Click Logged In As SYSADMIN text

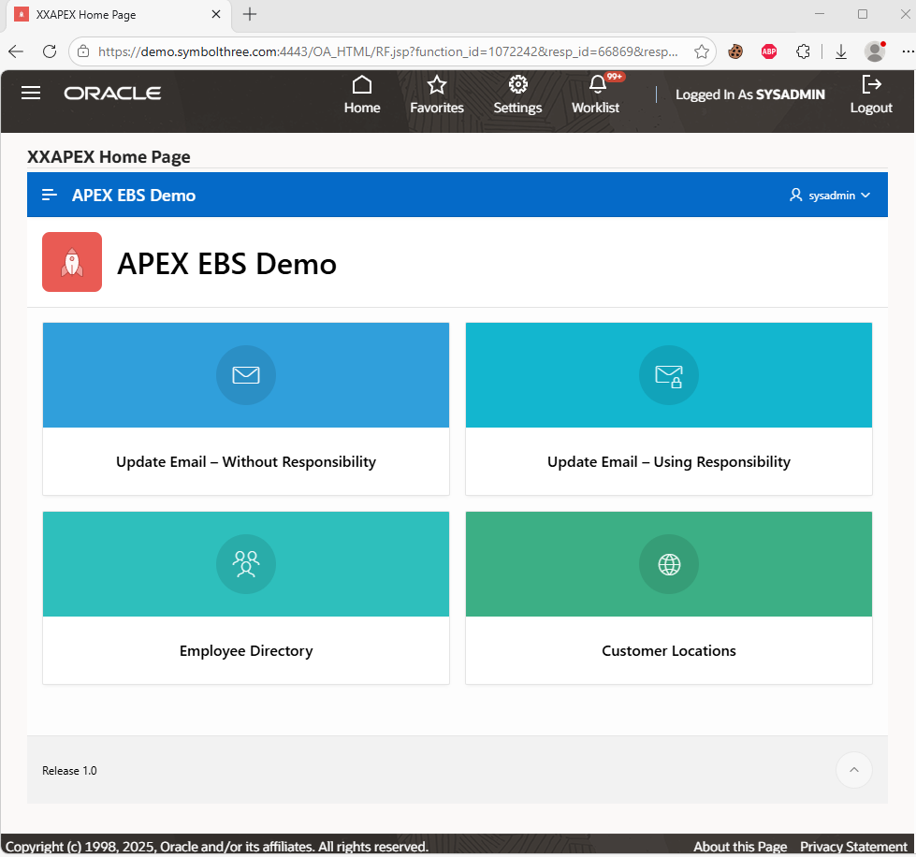pos(750,94)
